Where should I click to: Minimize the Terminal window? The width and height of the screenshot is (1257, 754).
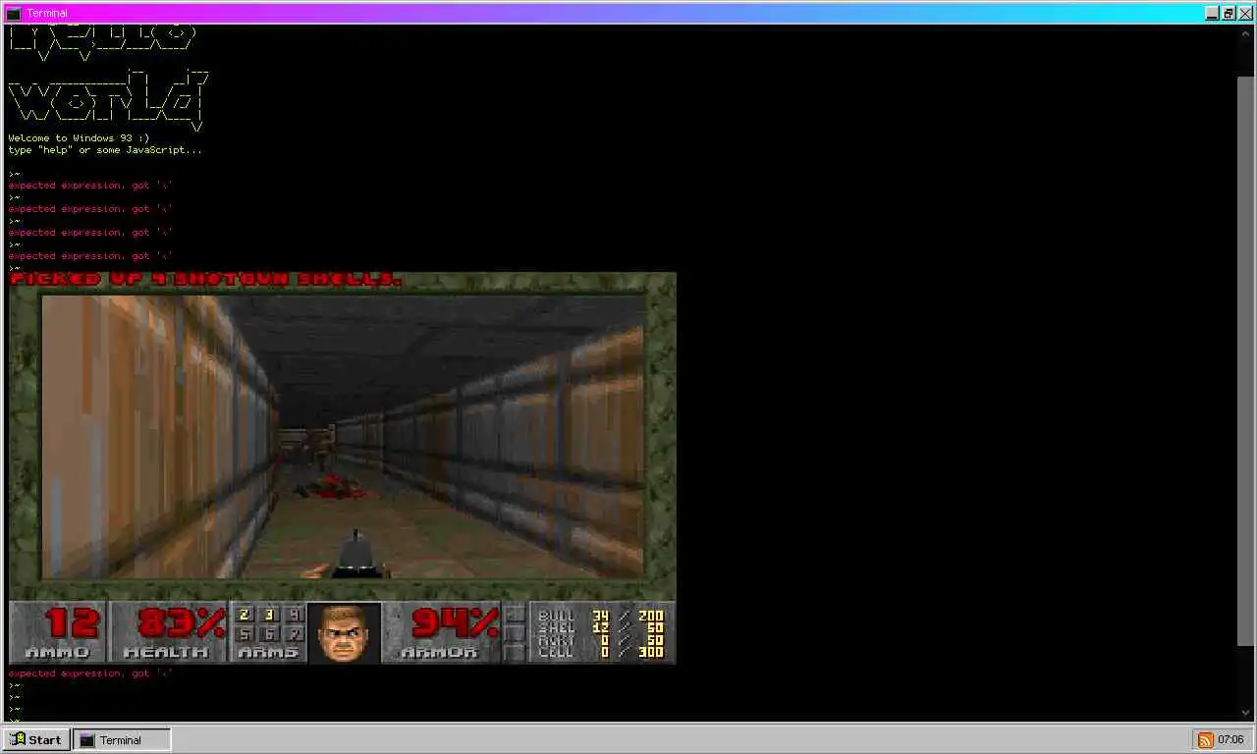point(1213,14)
